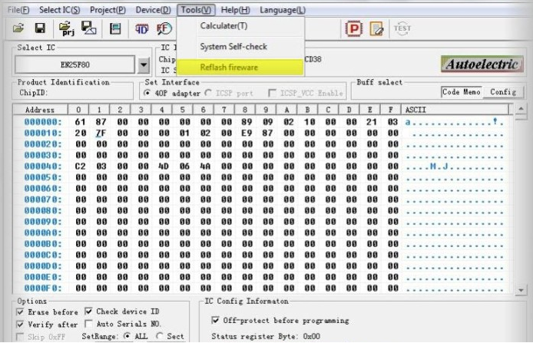Click the Address column header
The height and width of the screenshot is (343, 533).
click(40, 110)
